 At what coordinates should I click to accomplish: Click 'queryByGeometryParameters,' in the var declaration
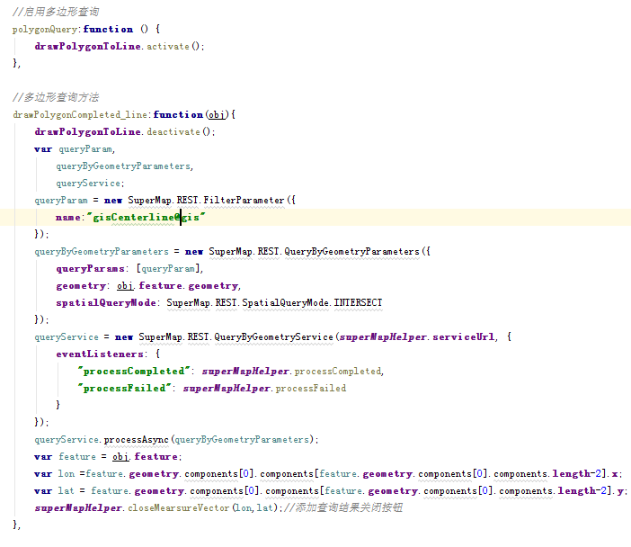(x=125, y=166)
